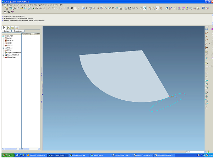Click the binoculars Find icon
This screenshot has width=213, height=159.
click(72, 8)
